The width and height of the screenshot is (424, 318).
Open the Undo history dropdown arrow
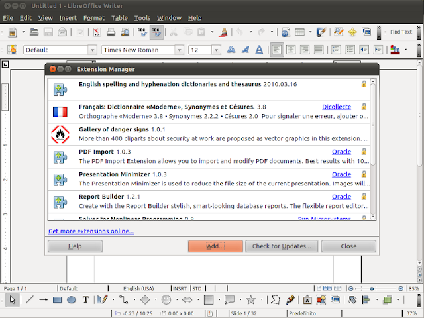click(x=250, y=32)
